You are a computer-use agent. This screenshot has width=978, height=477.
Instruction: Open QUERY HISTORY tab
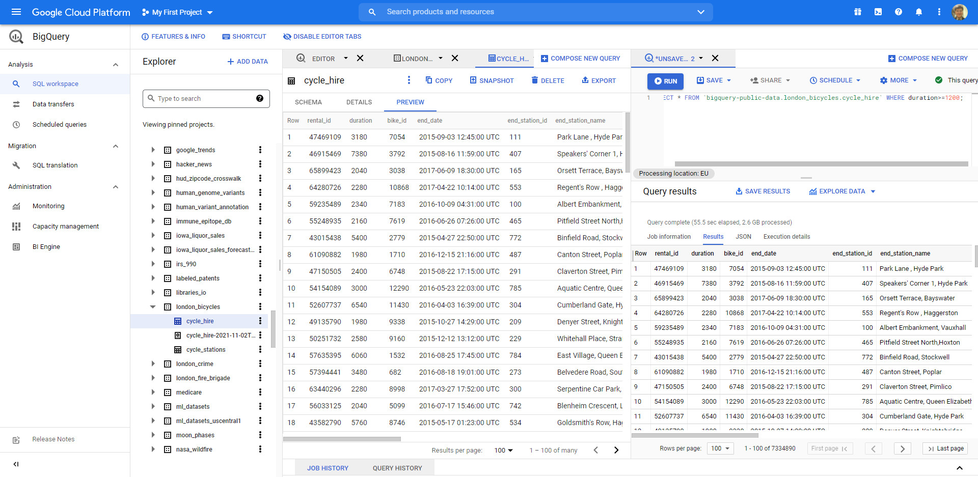[x=397, y=468]
